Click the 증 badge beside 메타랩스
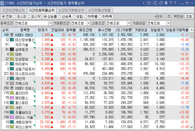 click(12, 98)
